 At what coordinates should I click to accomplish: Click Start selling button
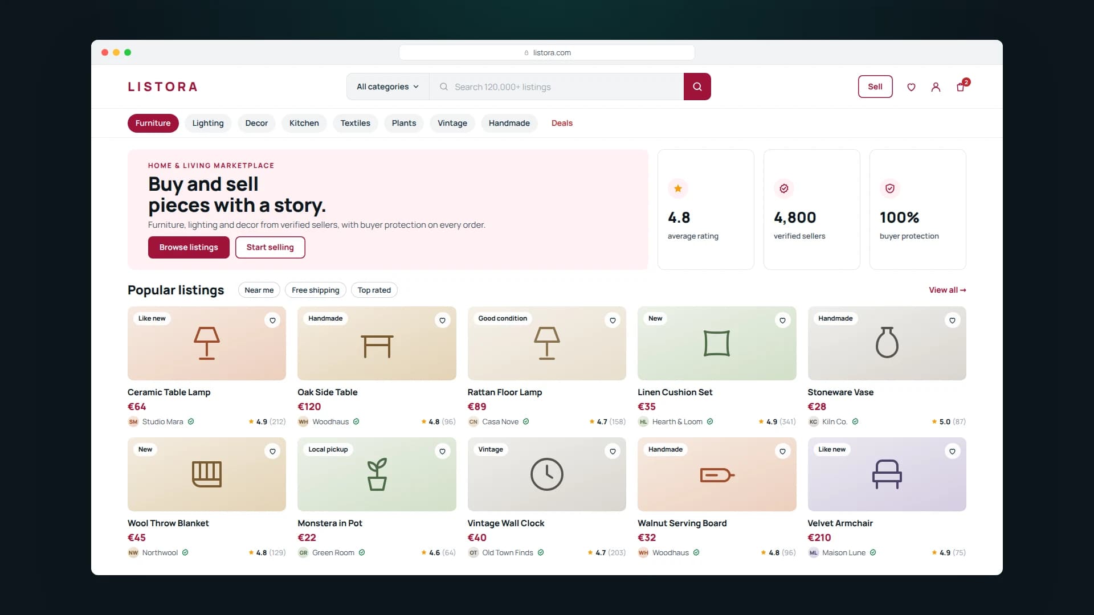point(270,247)
